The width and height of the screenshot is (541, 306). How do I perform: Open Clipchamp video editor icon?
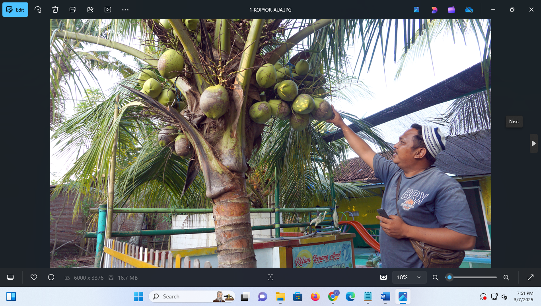451,10
